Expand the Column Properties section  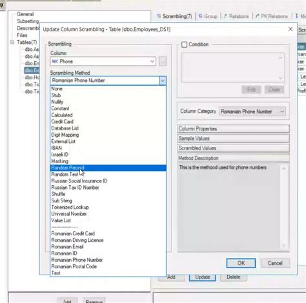pyautogui.click(x=234, y=129)
